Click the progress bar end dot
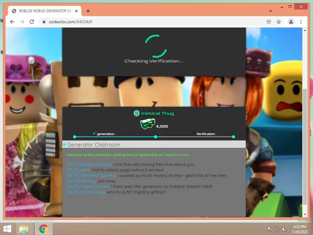 tap(233, 137)
